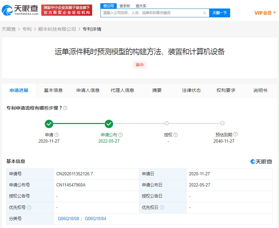Switch to 查老板 search tab
Viewport: 279px width, 228px height.
(125, 6)
